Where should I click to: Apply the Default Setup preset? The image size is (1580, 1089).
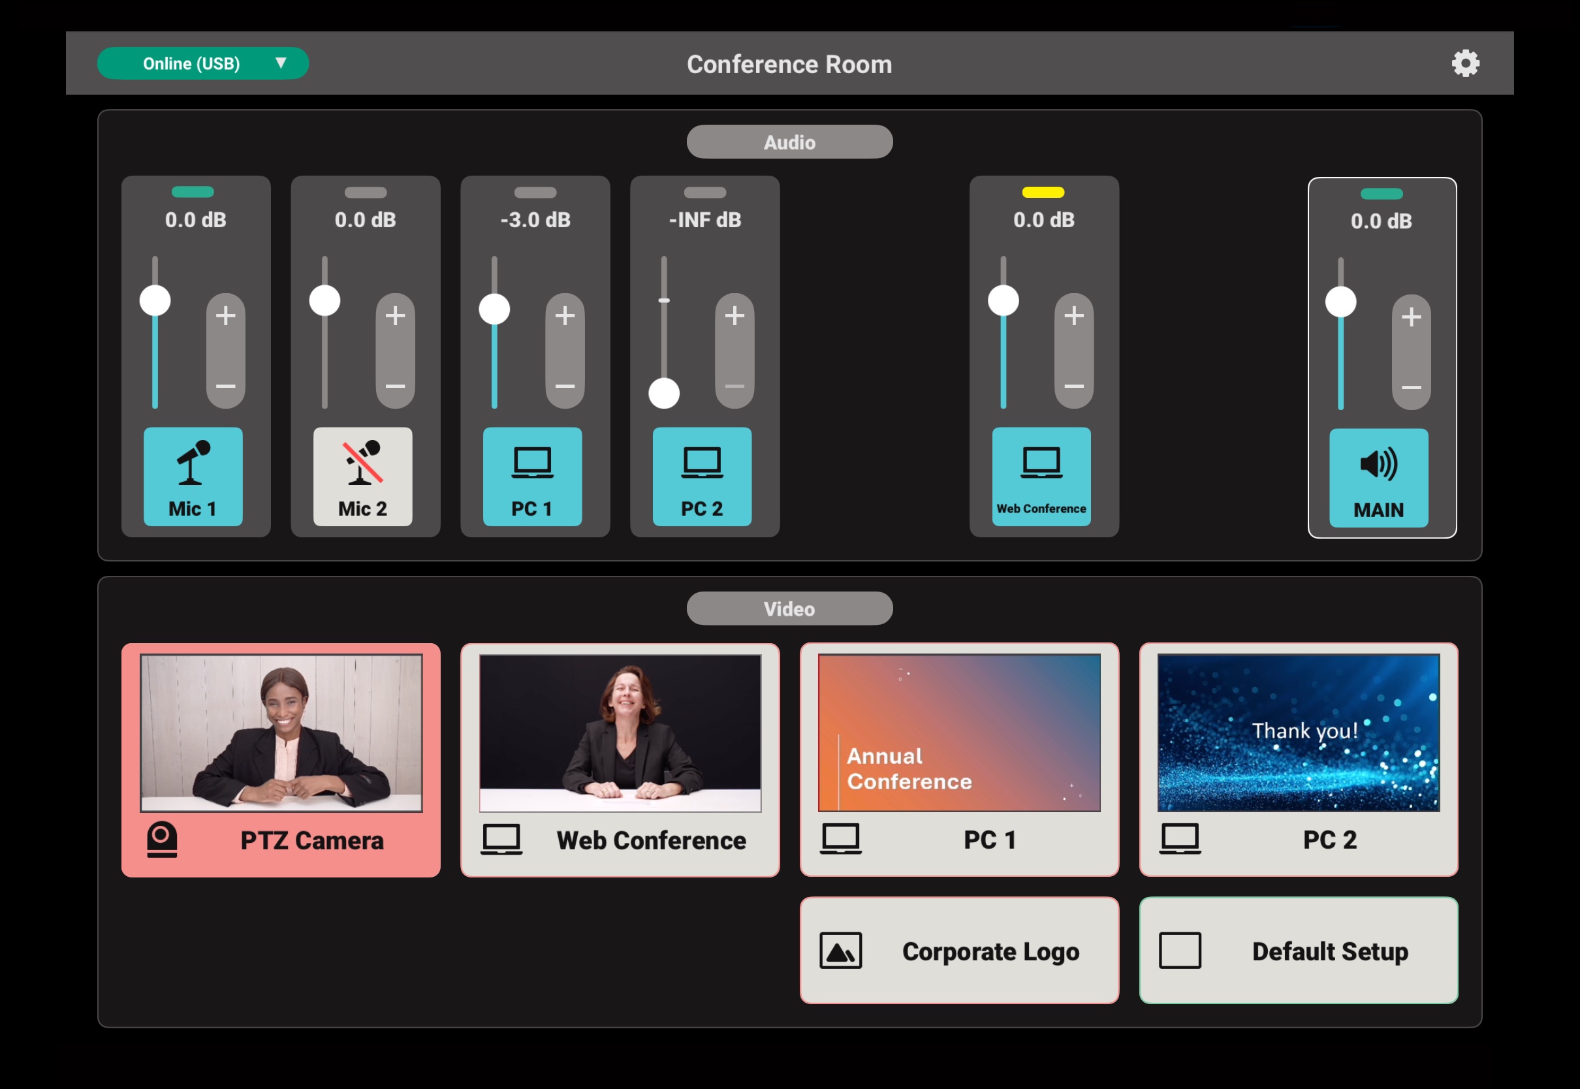pos(1297,951)
